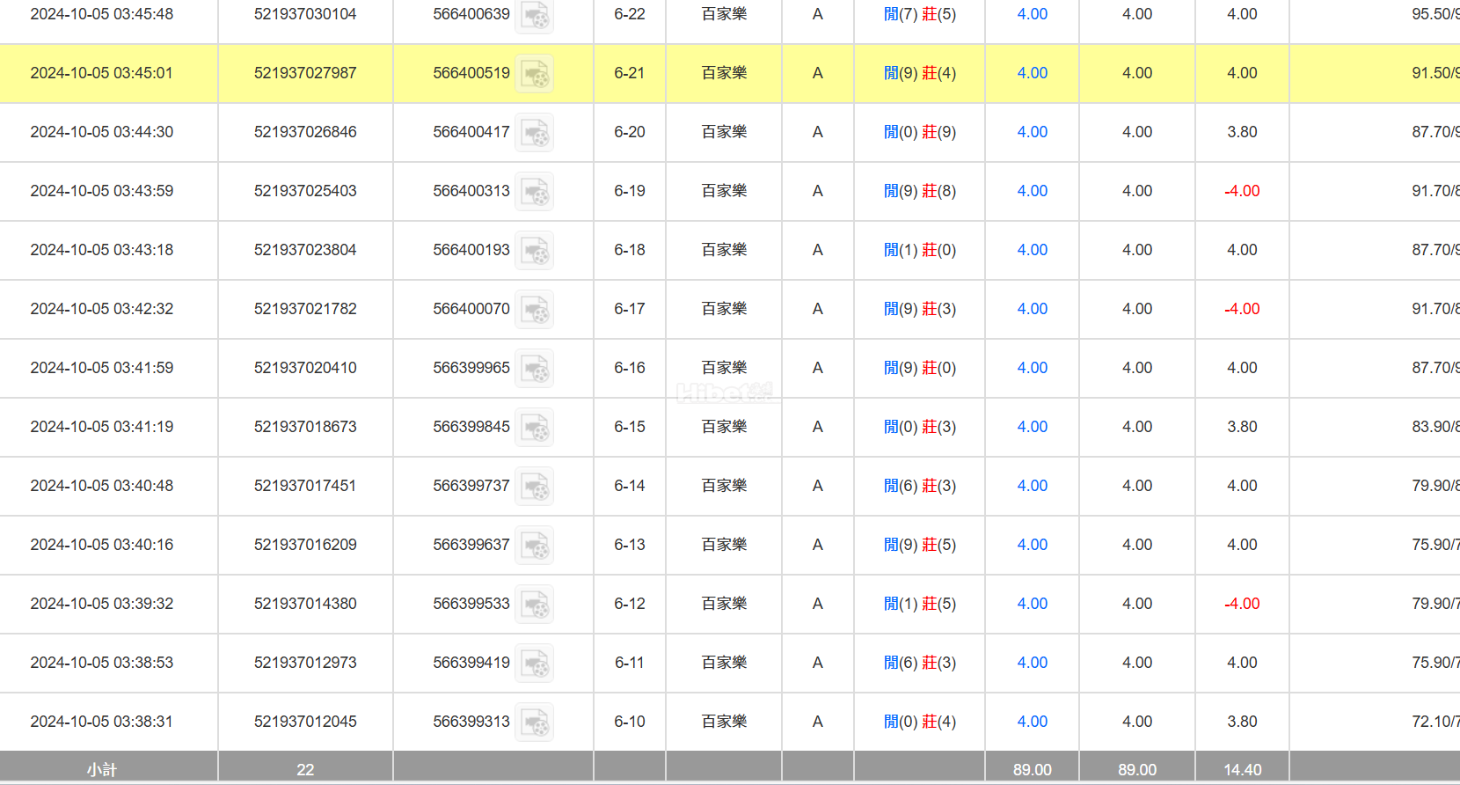Open video replay icon for round 566399419
1460x785 pixels.
coord(534,664)
